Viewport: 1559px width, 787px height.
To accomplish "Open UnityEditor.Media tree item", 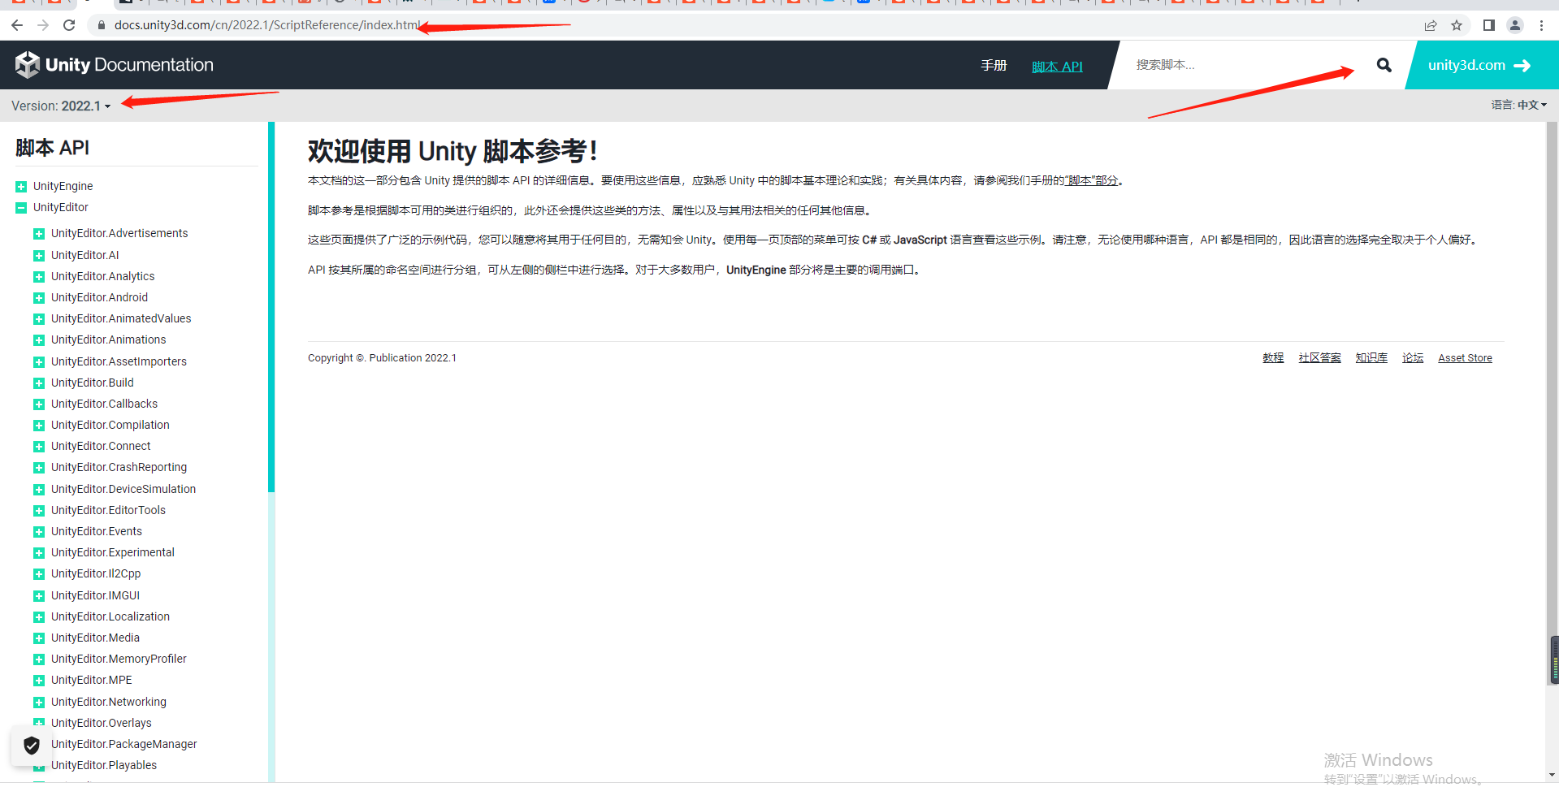I will (x=95, y=638).
